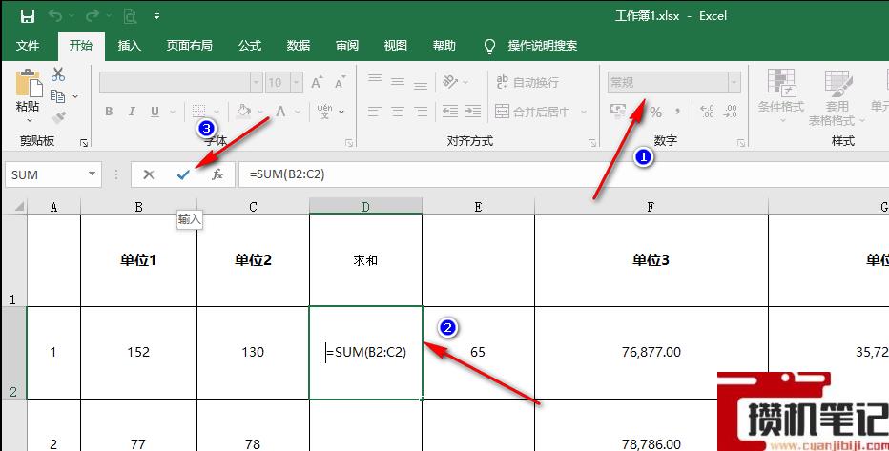The height and width of the screenshot is (451, 889).
Task: Open the 合并后居中 dropdown arrow
Action: (584, 112)
